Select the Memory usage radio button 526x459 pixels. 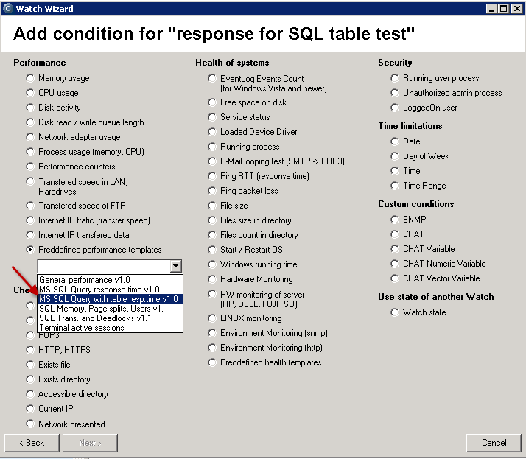coord(30,78)
